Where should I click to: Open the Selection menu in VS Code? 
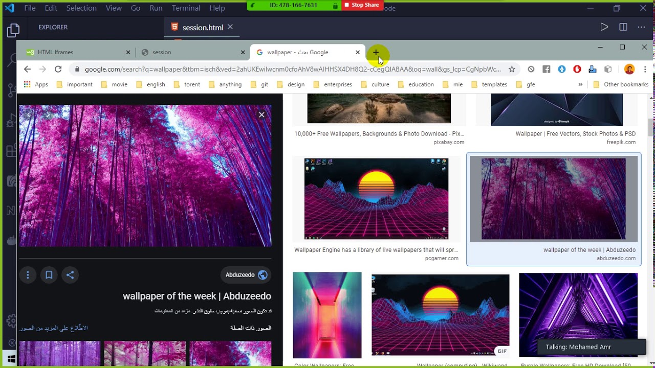coord(81,8)
